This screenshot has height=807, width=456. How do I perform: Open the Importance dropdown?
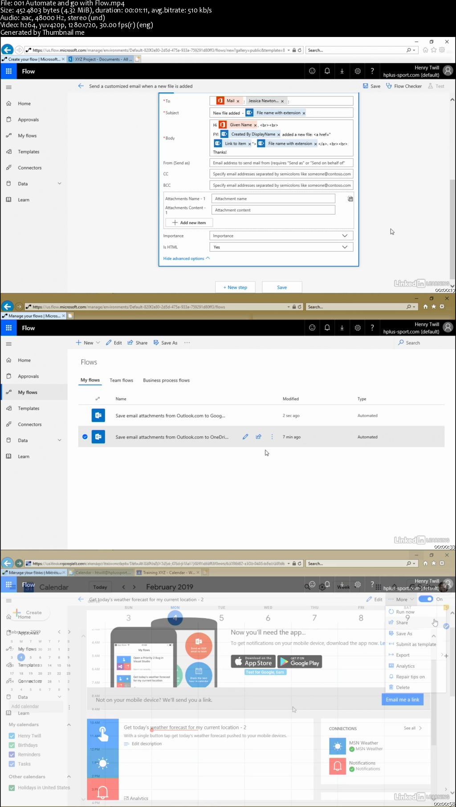pos(281,236)
